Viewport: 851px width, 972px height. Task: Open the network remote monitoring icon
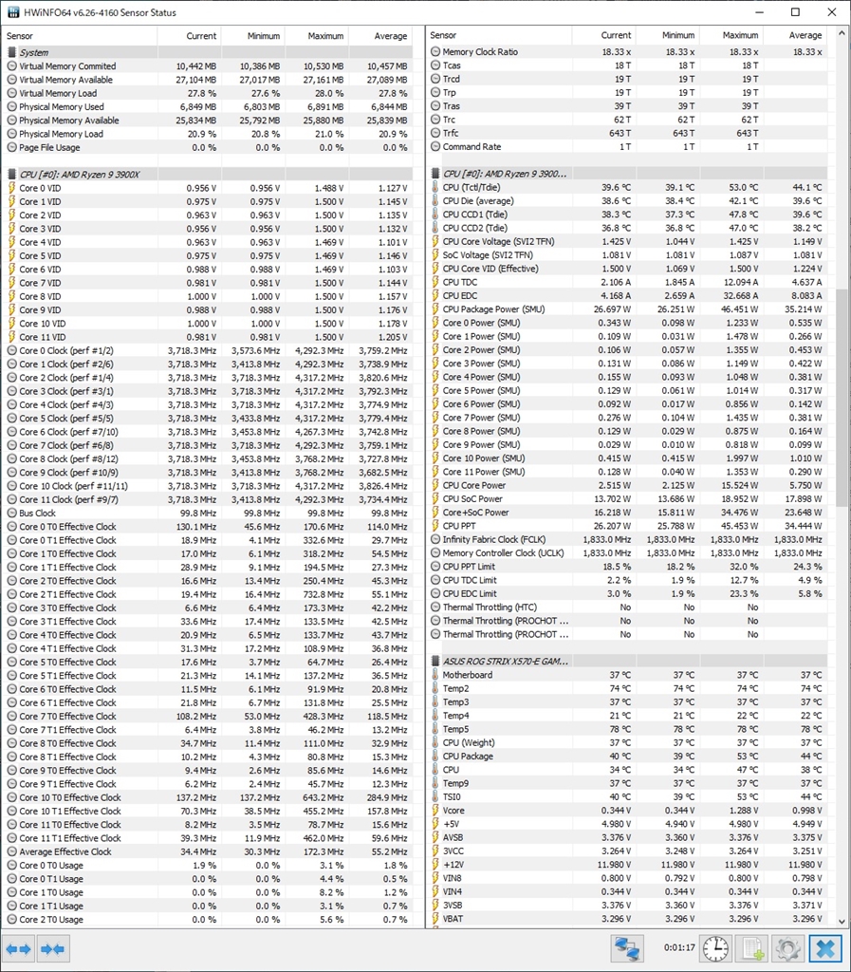[x=627, y=949]
